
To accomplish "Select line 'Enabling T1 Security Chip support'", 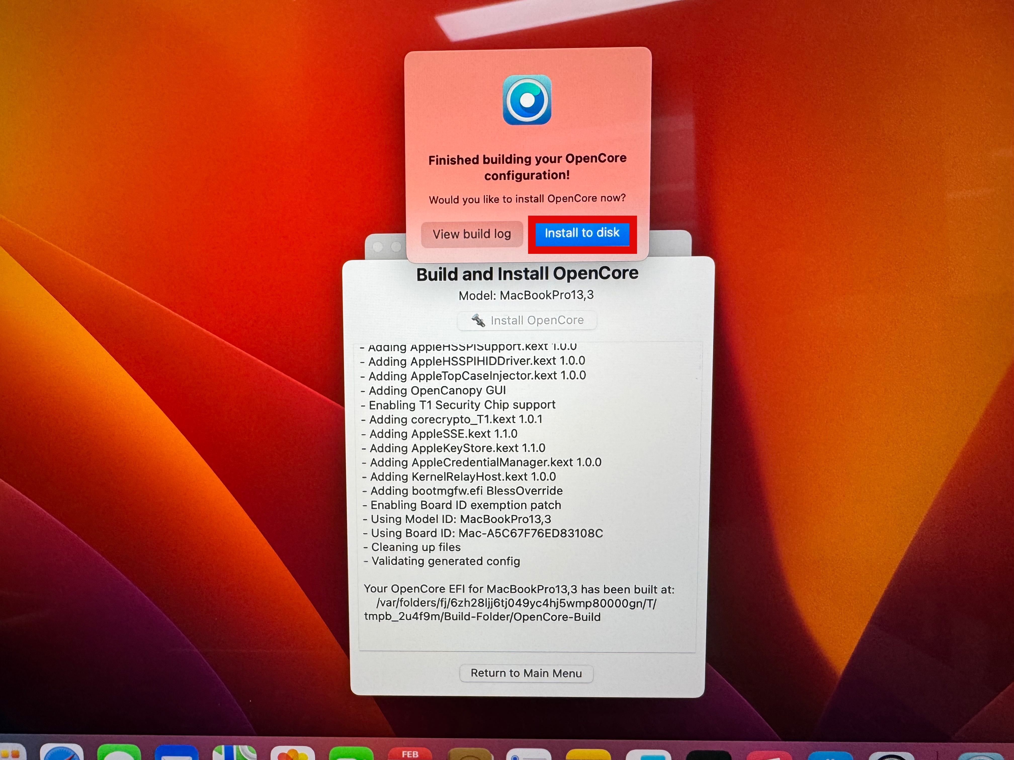I will tap(458, 405).
